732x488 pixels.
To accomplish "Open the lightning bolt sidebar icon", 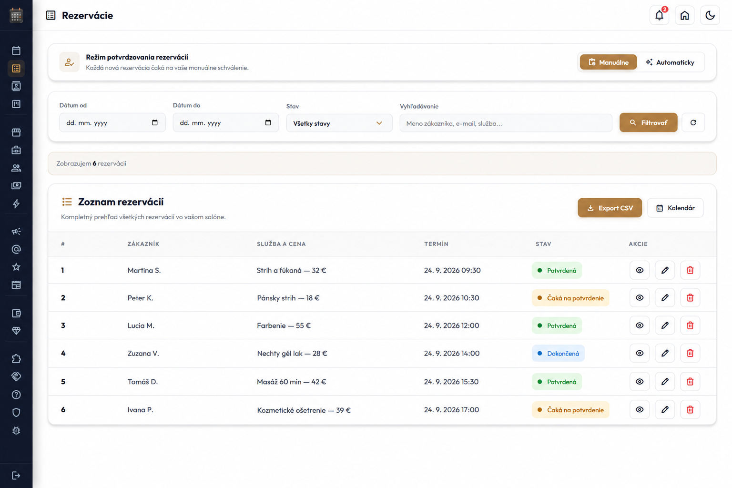I will [x=16, y=203].
